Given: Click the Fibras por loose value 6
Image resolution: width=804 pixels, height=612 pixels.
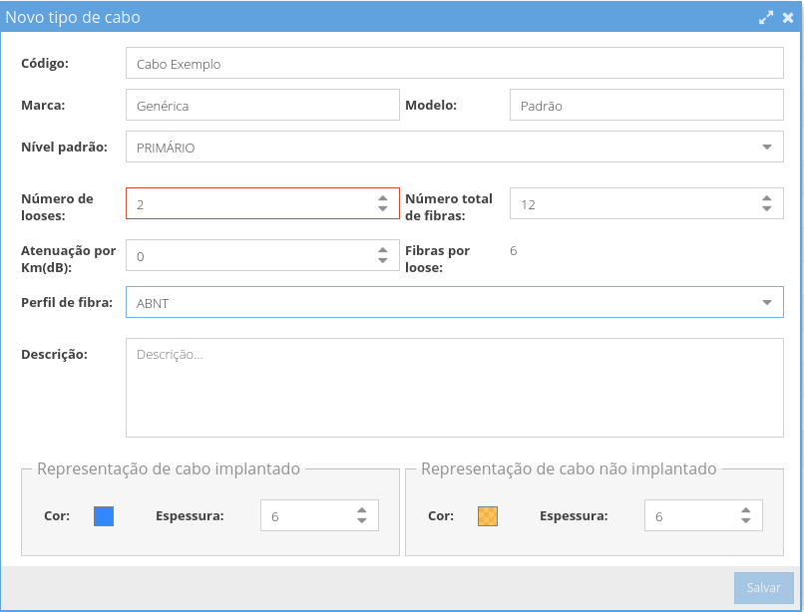Looking at the screenshot, I should [x=514, y=250].
